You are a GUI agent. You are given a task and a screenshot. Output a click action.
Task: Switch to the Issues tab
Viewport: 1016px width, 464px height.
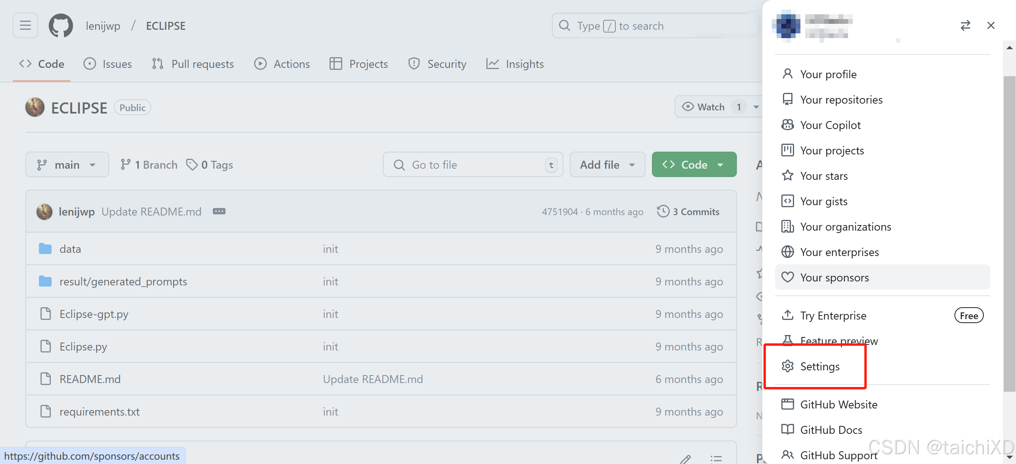(x=108, y=64)
